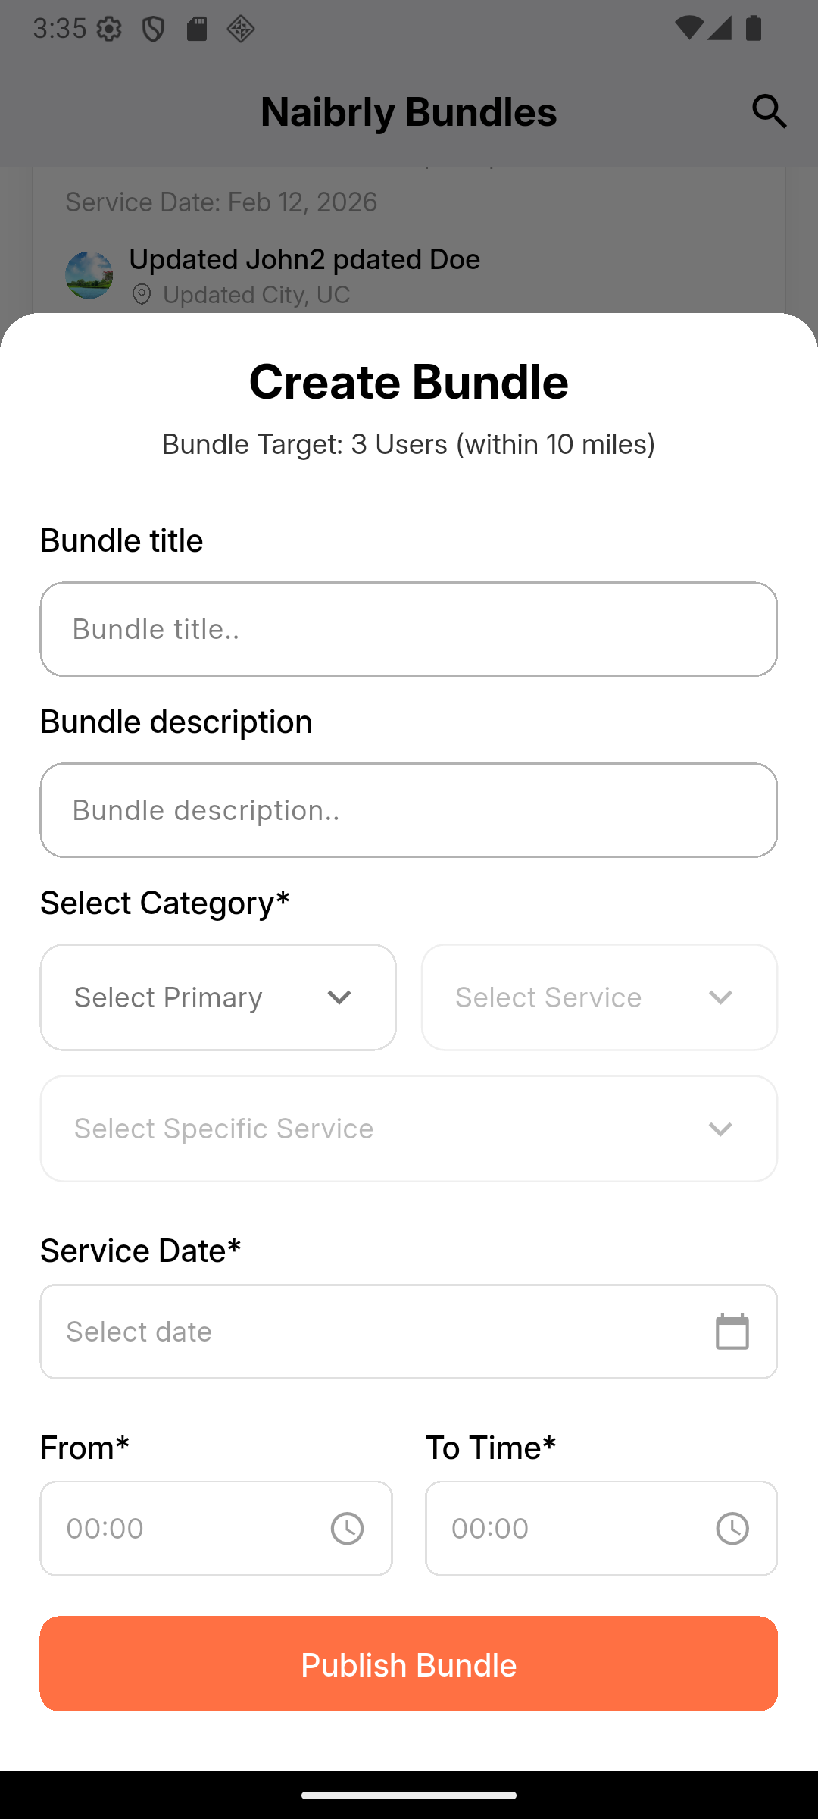Tap the bottom navigation home bar
Screen dimensions: 818x1819
408,1795
